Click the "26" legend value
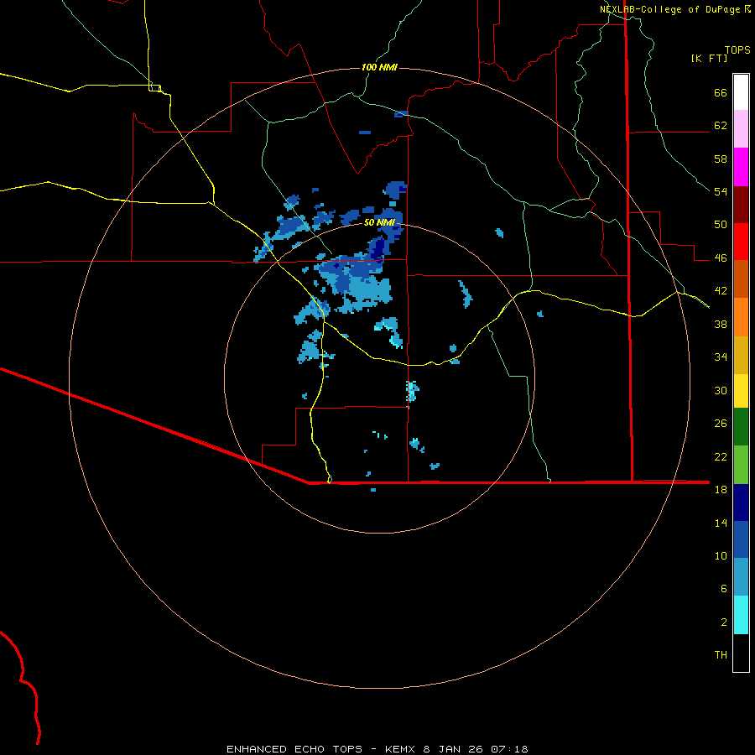 721,424
